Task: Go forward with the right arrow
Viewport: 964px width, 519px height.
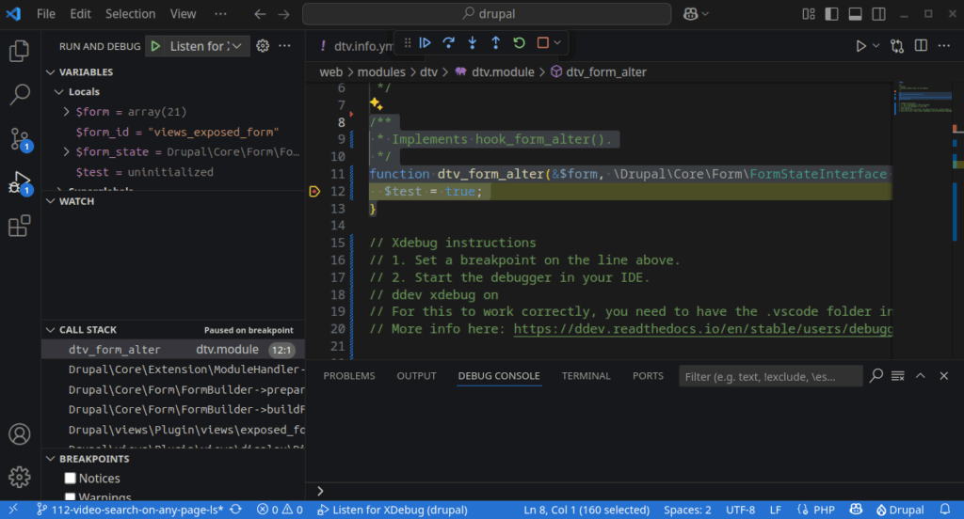Action: coord(283,13)
